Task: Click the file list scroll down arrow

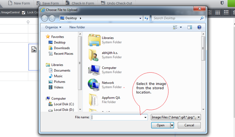Action: [203, 110]
